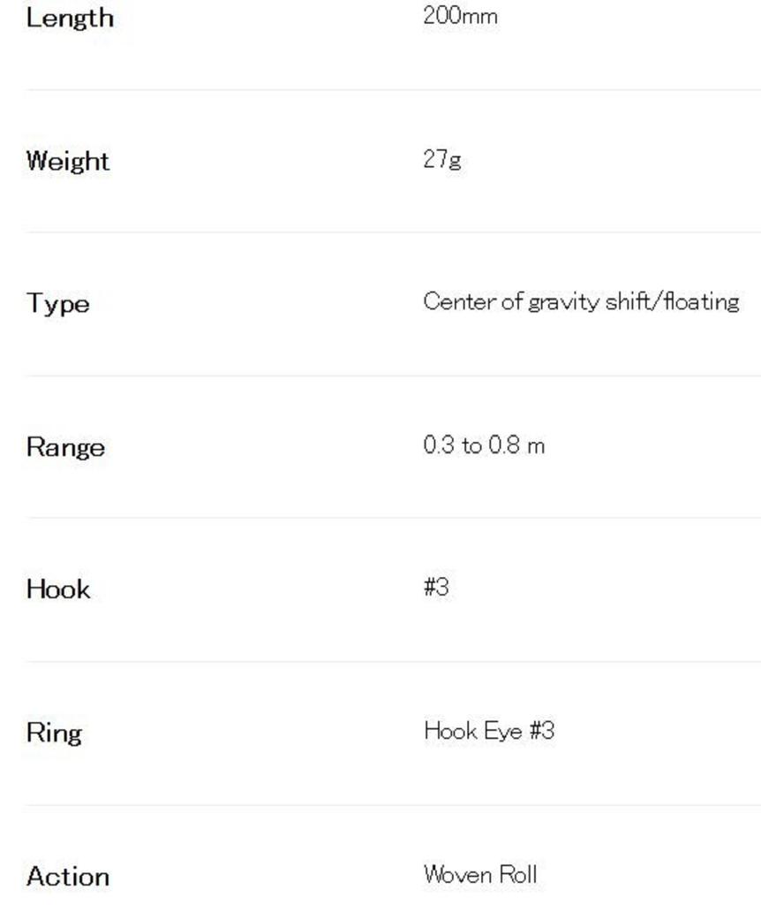The width and height of the screenshot is (761, 905).
Task: Click the Action label
Action: [68, 877]
